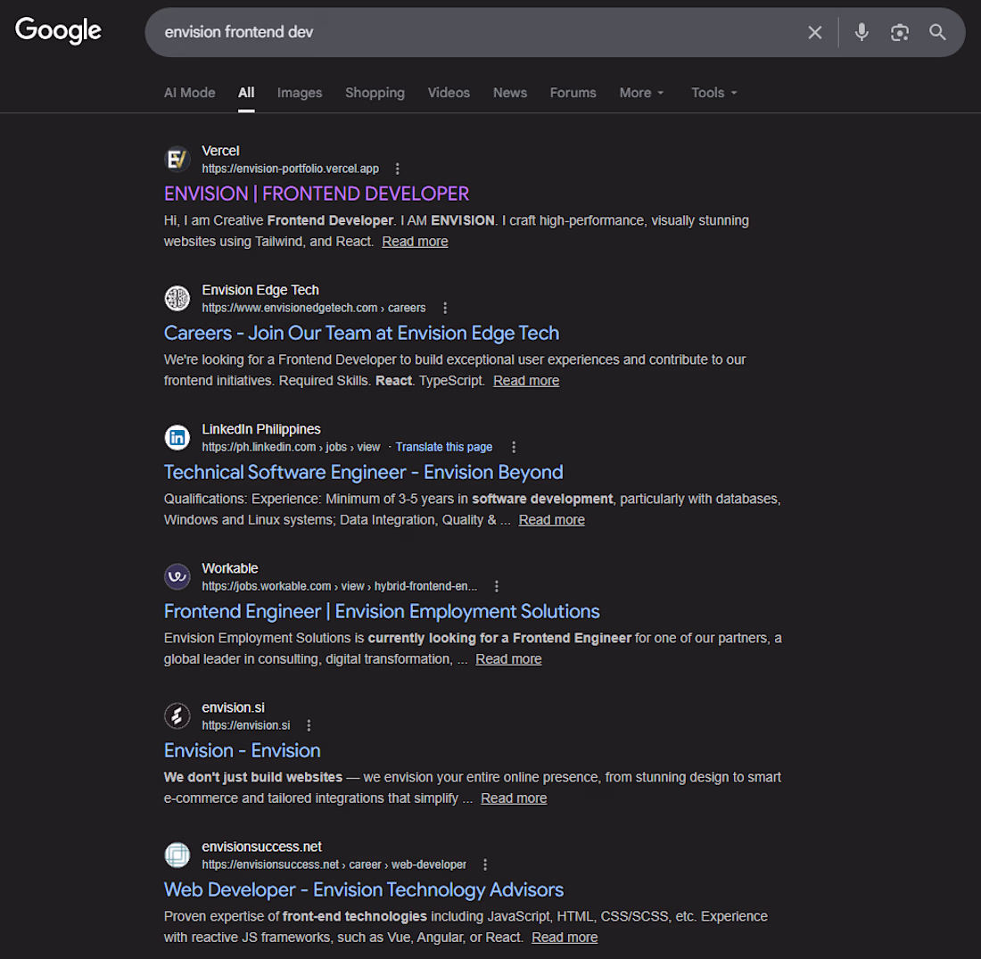Viewport: 981px width, 959px height.
Task: Clear the search box text
Action: [x=815, y=32]
